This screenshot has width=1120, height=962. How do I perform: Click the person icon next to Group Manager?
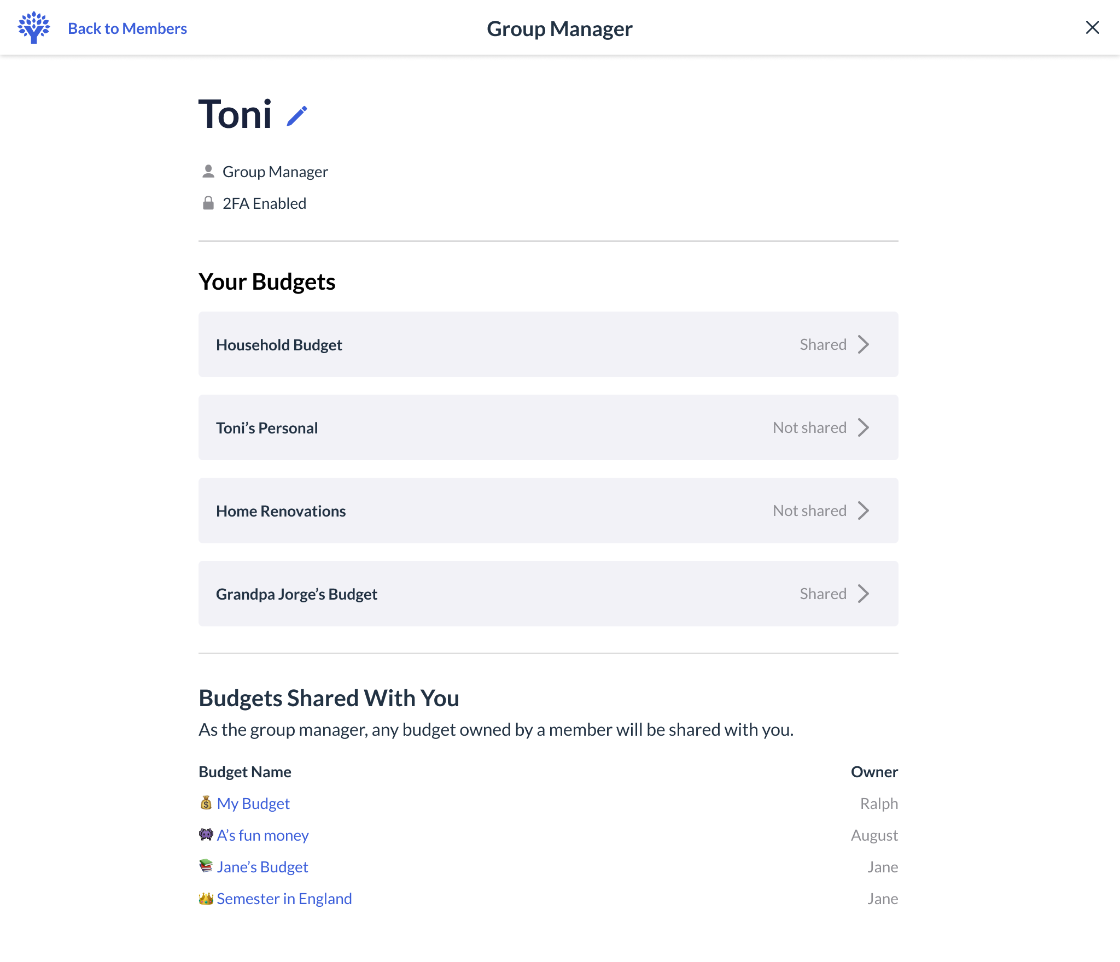(208, 172)
